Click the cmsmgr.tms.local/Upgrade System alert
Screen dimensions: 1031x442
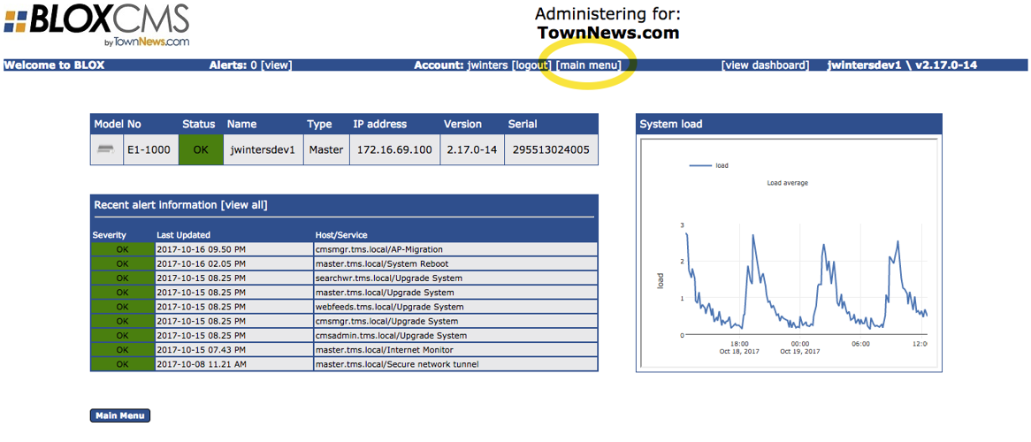click(386, 322)
